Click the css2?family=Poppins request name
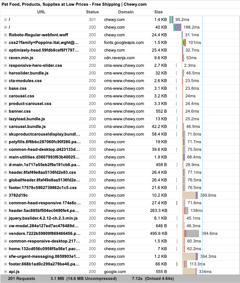 (44, 43)
